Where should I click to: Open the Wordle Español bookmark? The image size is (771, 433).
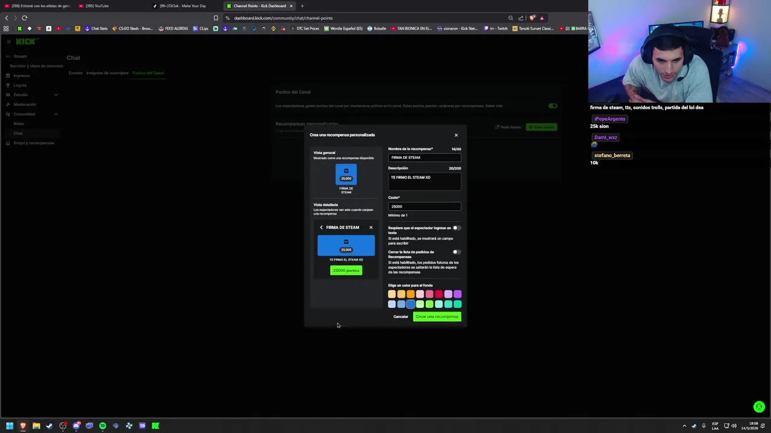(343, 28)
